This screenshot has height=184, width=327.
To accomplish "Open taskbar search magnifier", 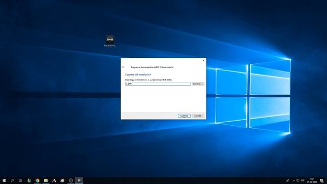I will pyautogui.click(x=12, y=180).
